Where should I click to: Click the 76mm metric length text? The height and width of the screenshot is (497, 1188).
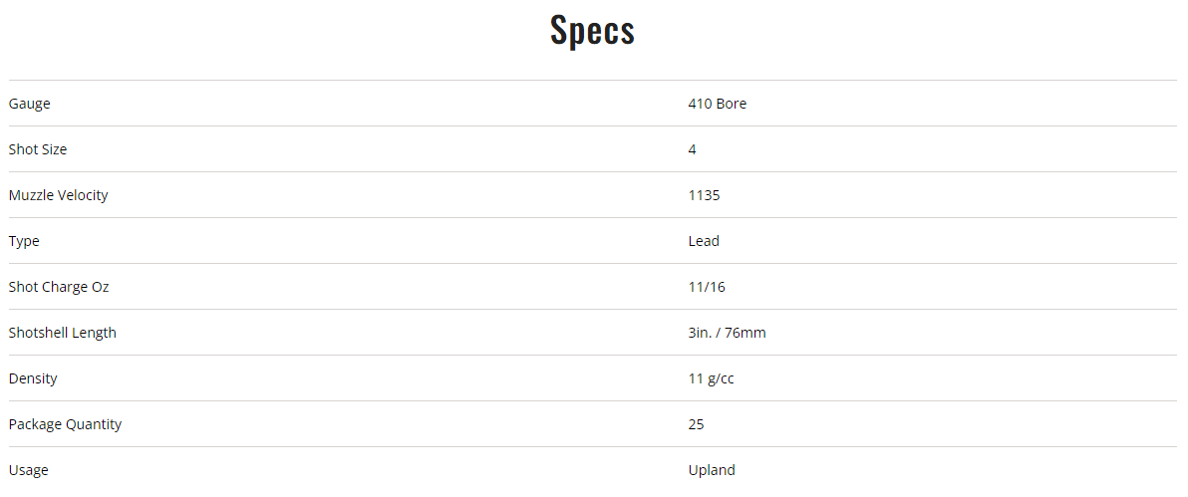pyautogui.click(x=746, y=333)
